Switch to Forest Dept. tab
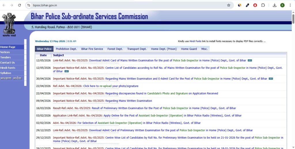This screenshot has height=149, width=295. click(x=115, y=49)
